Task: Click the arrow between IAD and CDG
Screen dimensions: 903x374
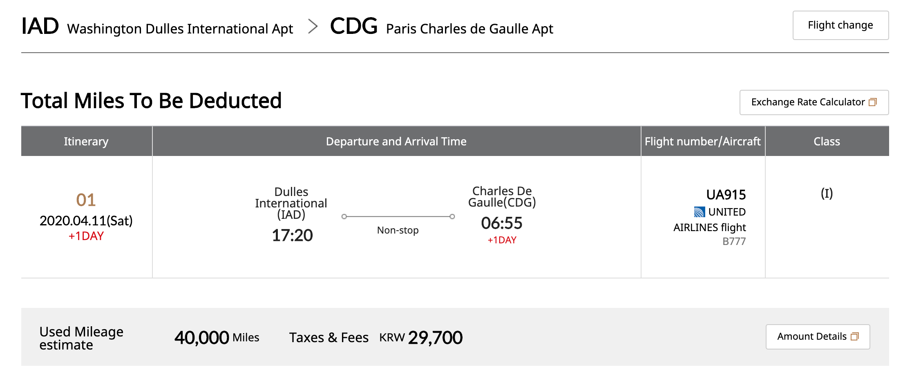Action: click(313, 27)
